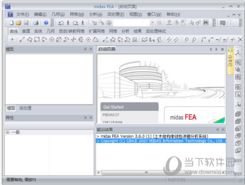Create a new file with the blank page icon
Viewport: 245px width, 185px height.
11,23
